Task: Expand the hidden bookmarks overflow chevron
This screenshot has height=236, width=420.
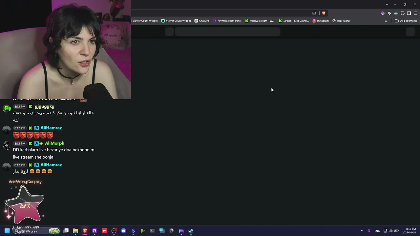Action: coord(386,21)
